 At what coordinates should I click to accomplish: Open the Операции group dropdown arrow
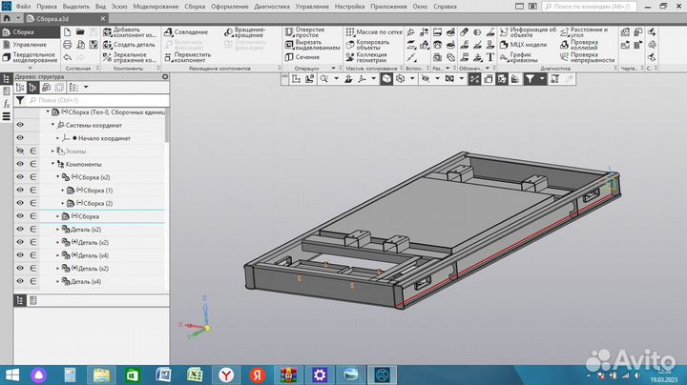[x=333, y=69]
